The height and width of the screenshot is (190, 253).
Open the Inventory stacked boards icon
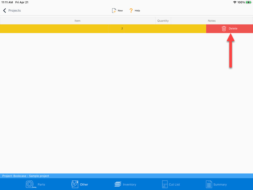point(118,184)
